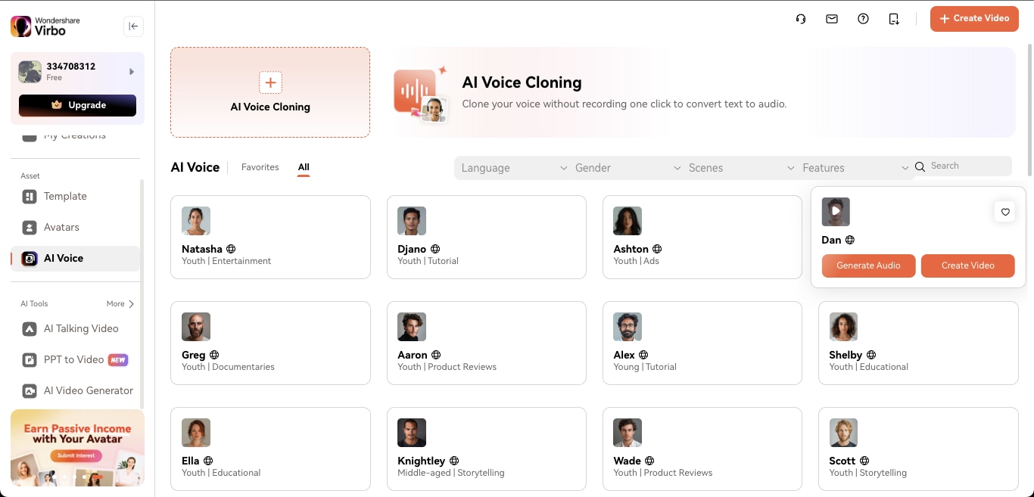Open AI Talking Video tool

(81, 328)
